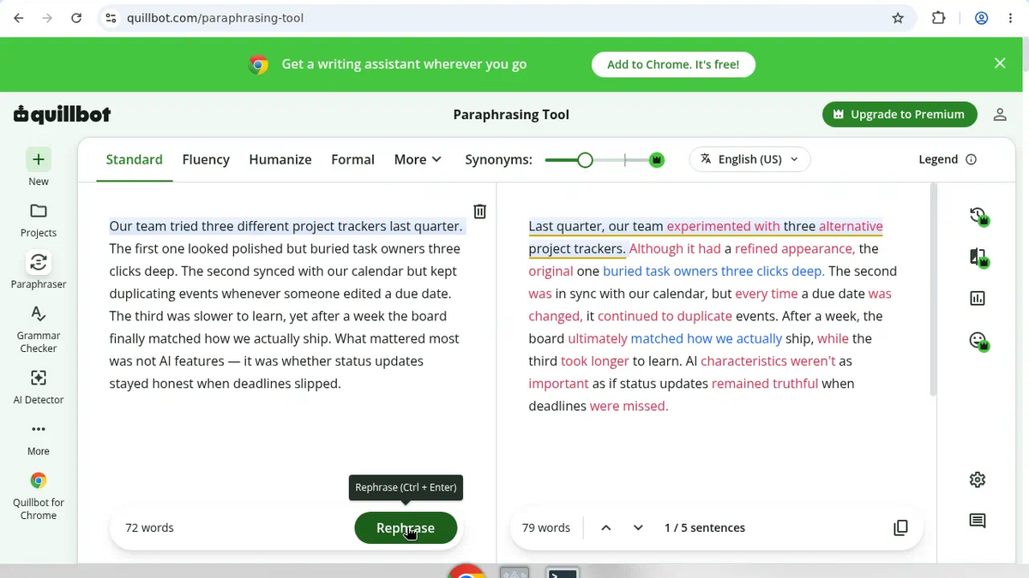The width and height of the screenshot is (1029, 578).
Task: Reload the page
Action: pyautogui.click(x=76, y=18)
